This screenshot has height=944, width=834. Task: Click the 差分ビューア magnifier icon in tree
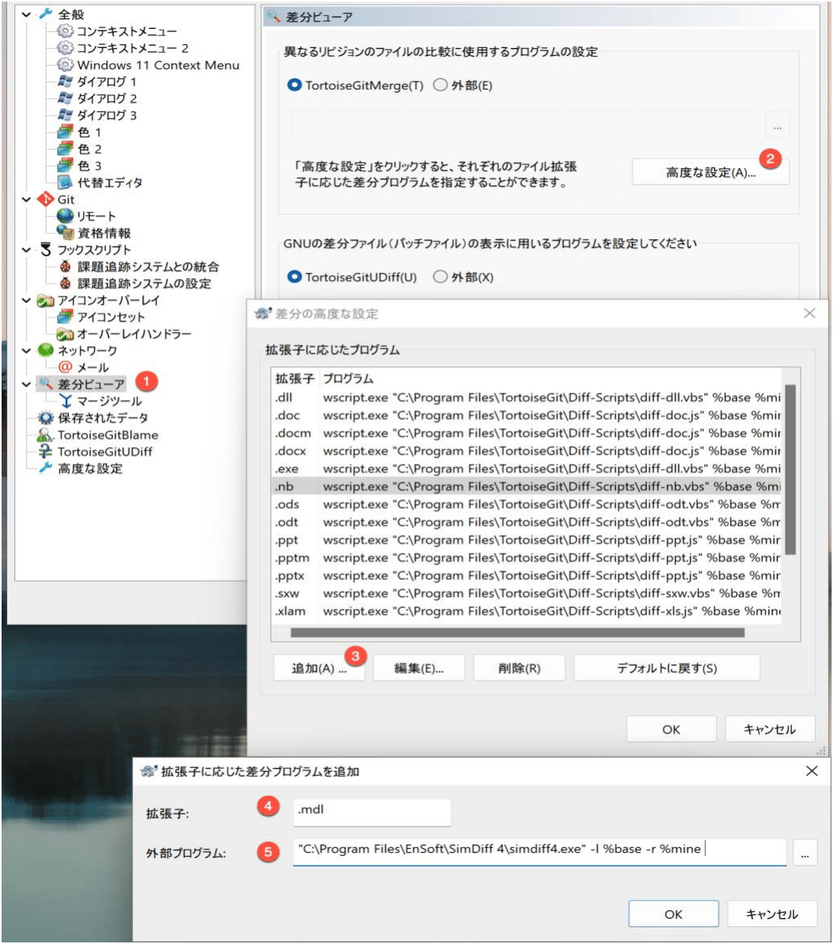(x=46, y=383)
